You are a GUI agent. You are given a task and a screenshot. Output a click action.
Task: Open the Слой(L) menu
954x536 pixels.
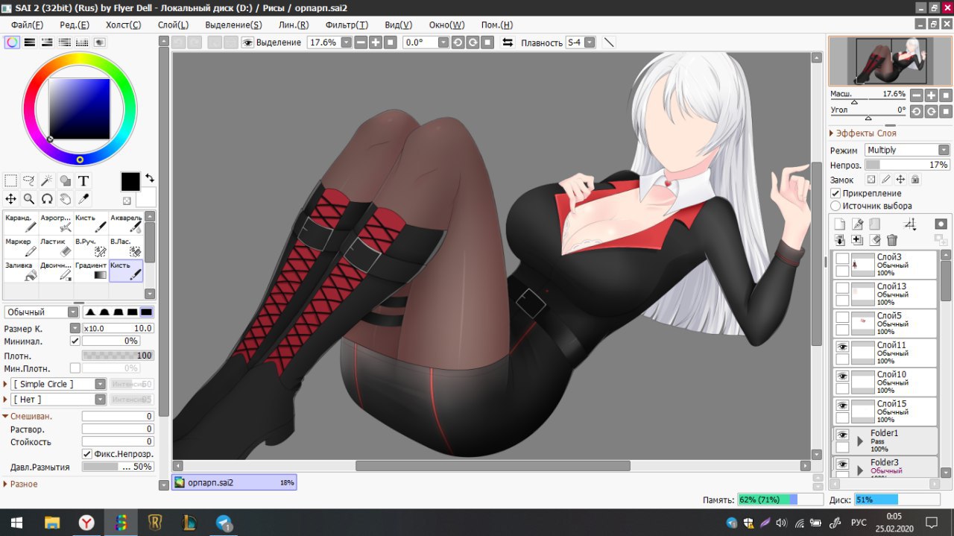(173, 25)
